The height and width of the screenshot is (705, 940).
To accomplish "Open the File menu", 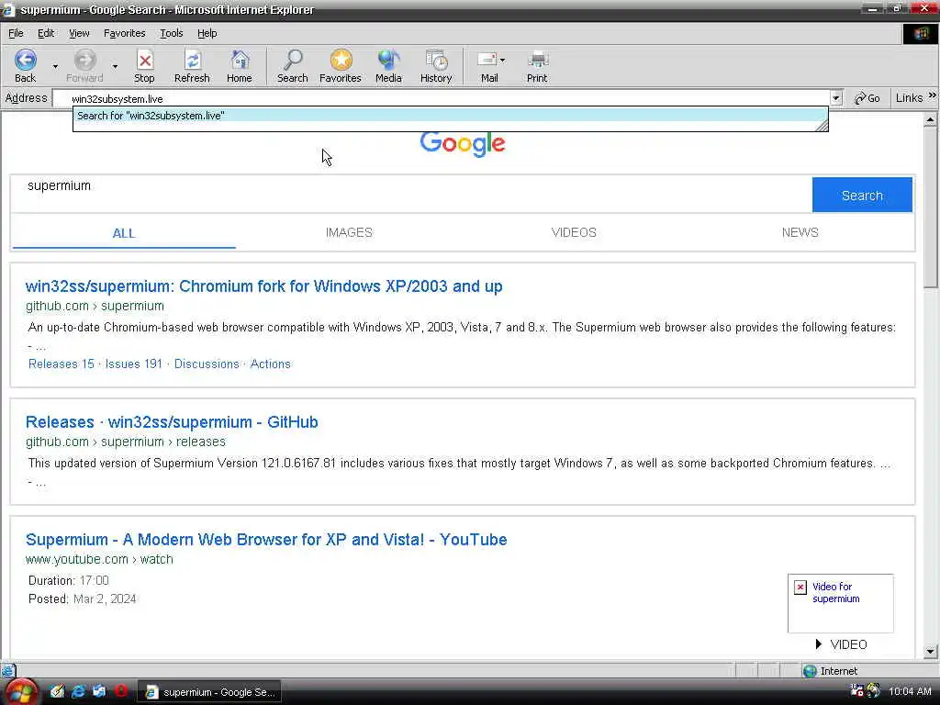I will (x=16, y=34).
